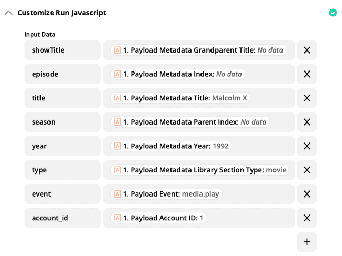Remove the year input row
This screenshot has width=342, height=256.
click(x=307, y=146)
